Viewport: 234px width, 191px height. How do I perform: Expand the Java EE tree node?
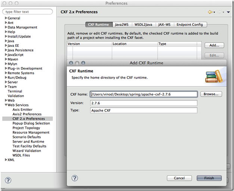tap(6, 45)
